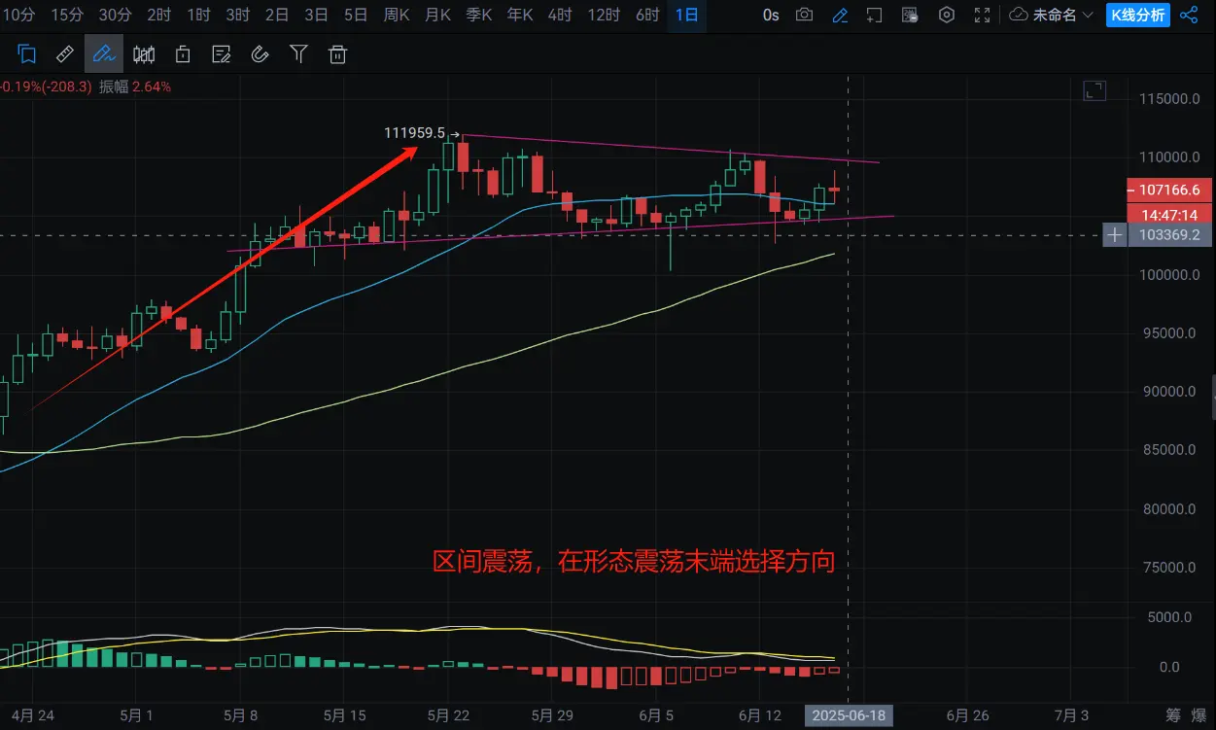Click the plus icon on crosshair price label

[1115, 235]
